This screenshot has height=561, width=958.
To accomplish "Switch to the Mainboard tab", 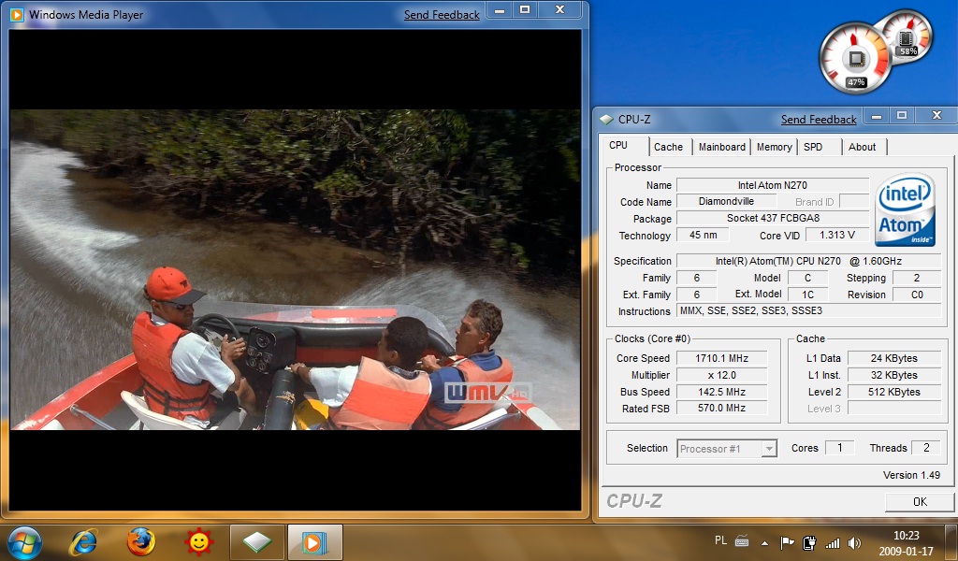I will [x=721, y=147].
